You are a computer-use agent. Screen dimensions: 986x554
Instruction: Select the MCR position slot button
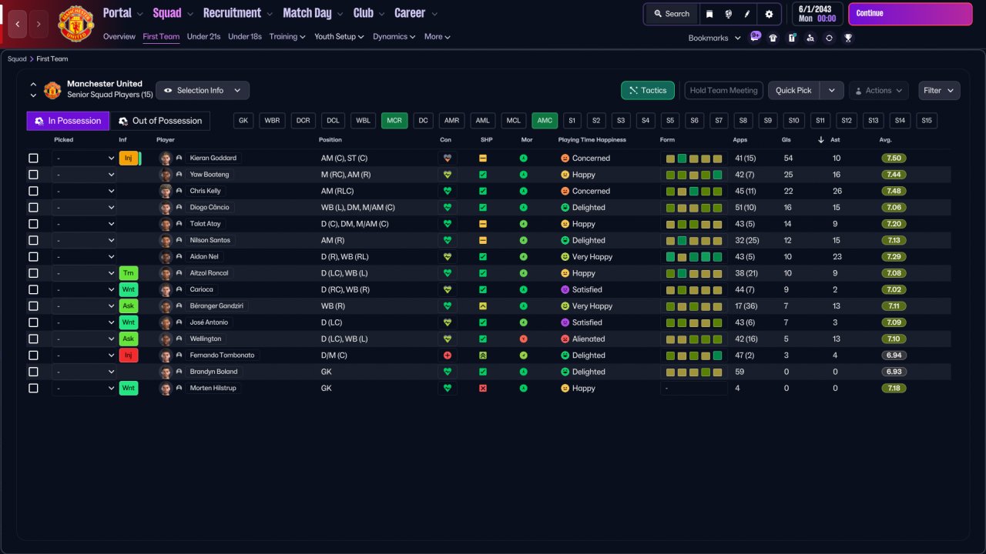coord(394,121)
